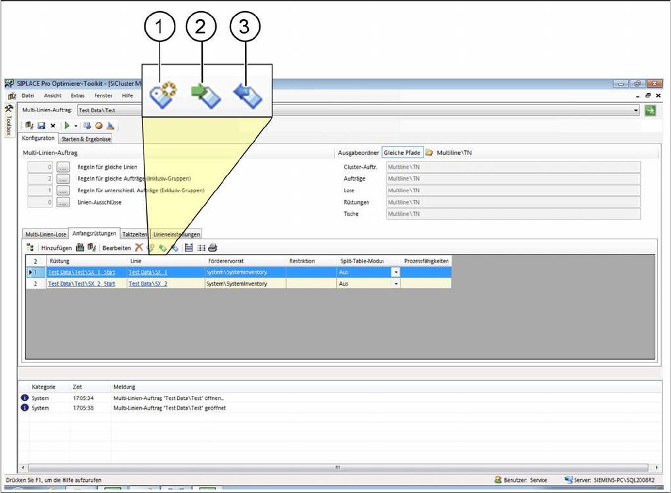Open the Extras menu

pyautogui.click(x=77, y=96)
